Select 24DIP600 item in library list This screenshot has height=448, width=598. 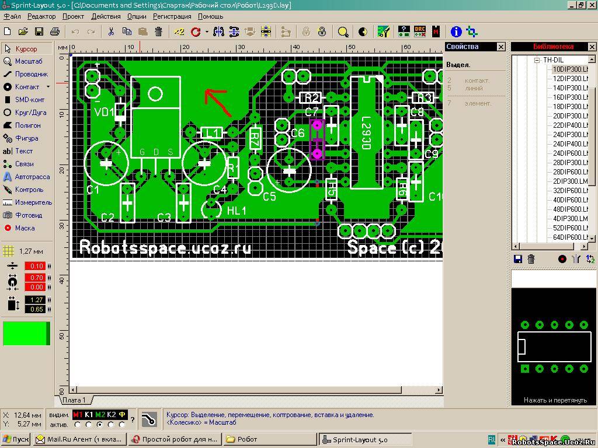click(570, 153)
